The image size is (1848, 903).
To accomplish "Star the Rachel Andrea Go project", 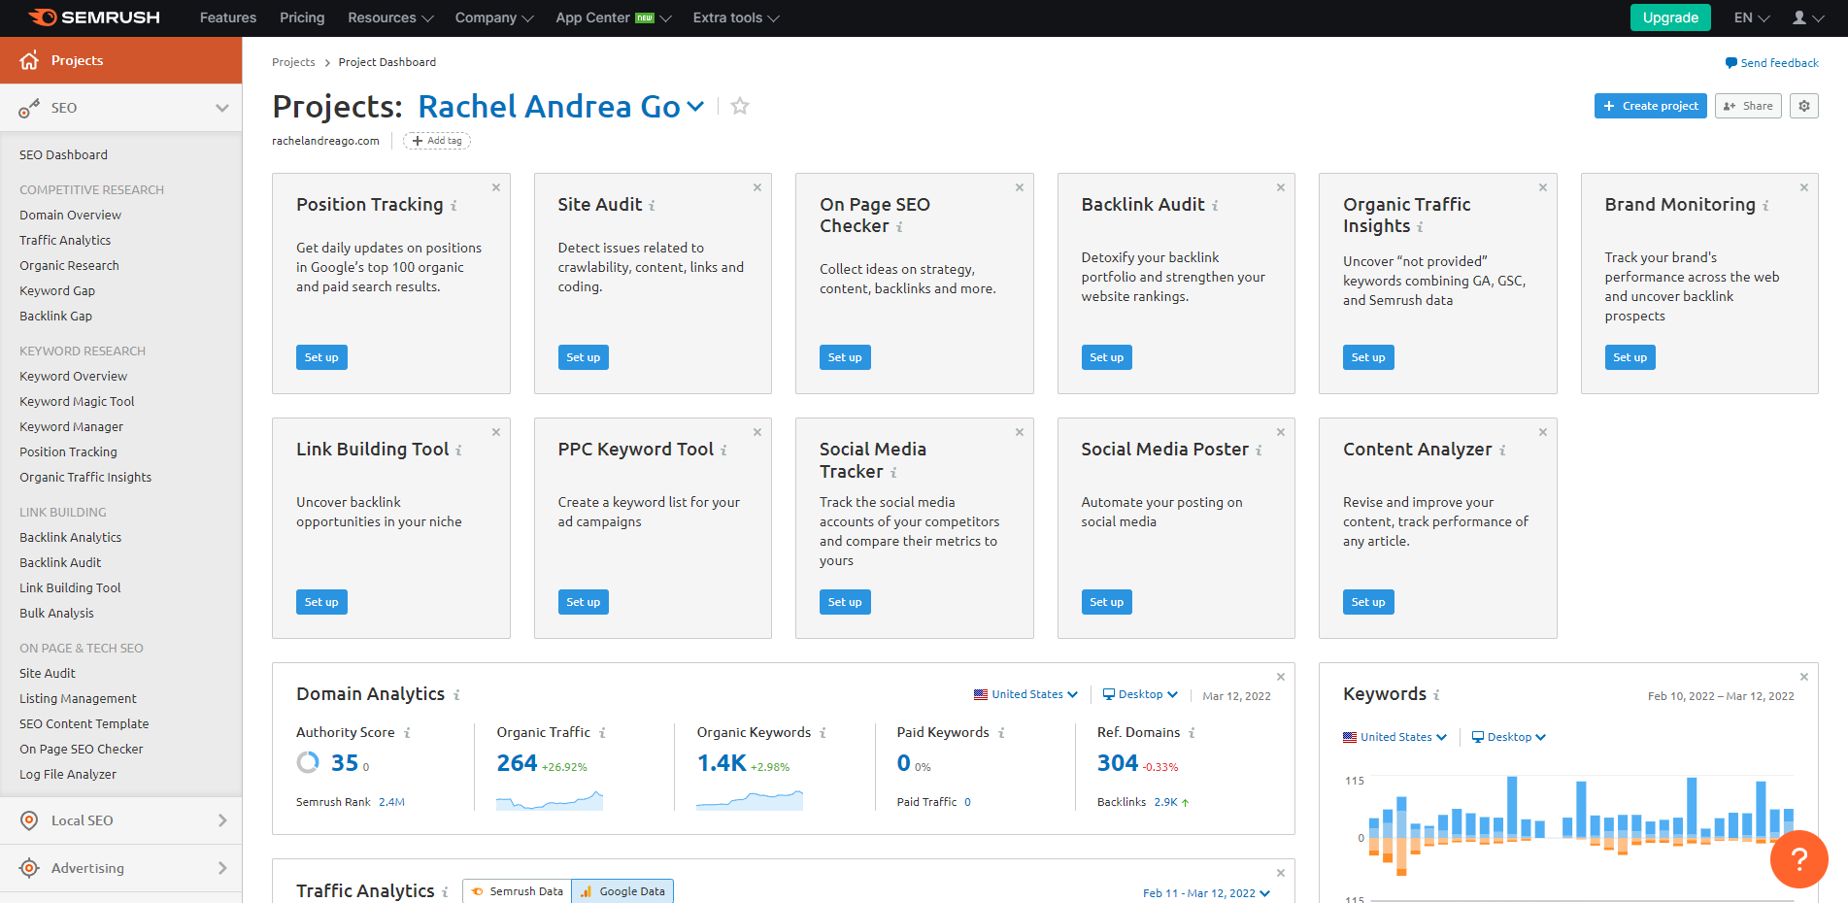I will pyautogui.click(x=740, y=106).
